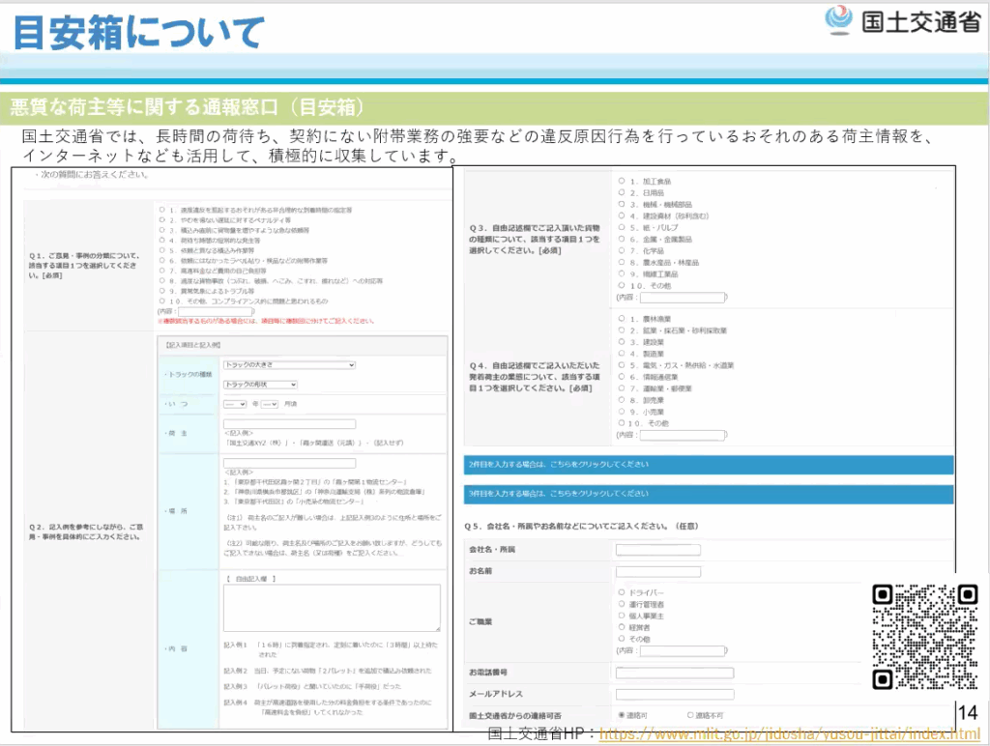Expand the 3件目を入力する場合 bar
This screenshot has height=746, width=990.
709,493
